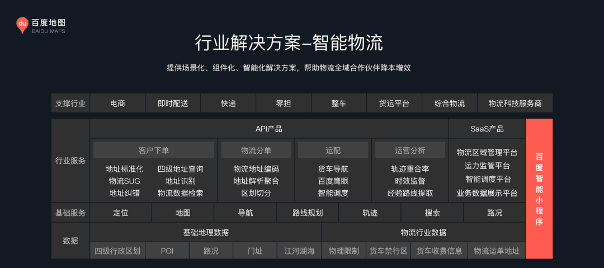Select the 路况 basic service cell
The width and height of the screenshot is (604, 268).
(x=494, y=213)
